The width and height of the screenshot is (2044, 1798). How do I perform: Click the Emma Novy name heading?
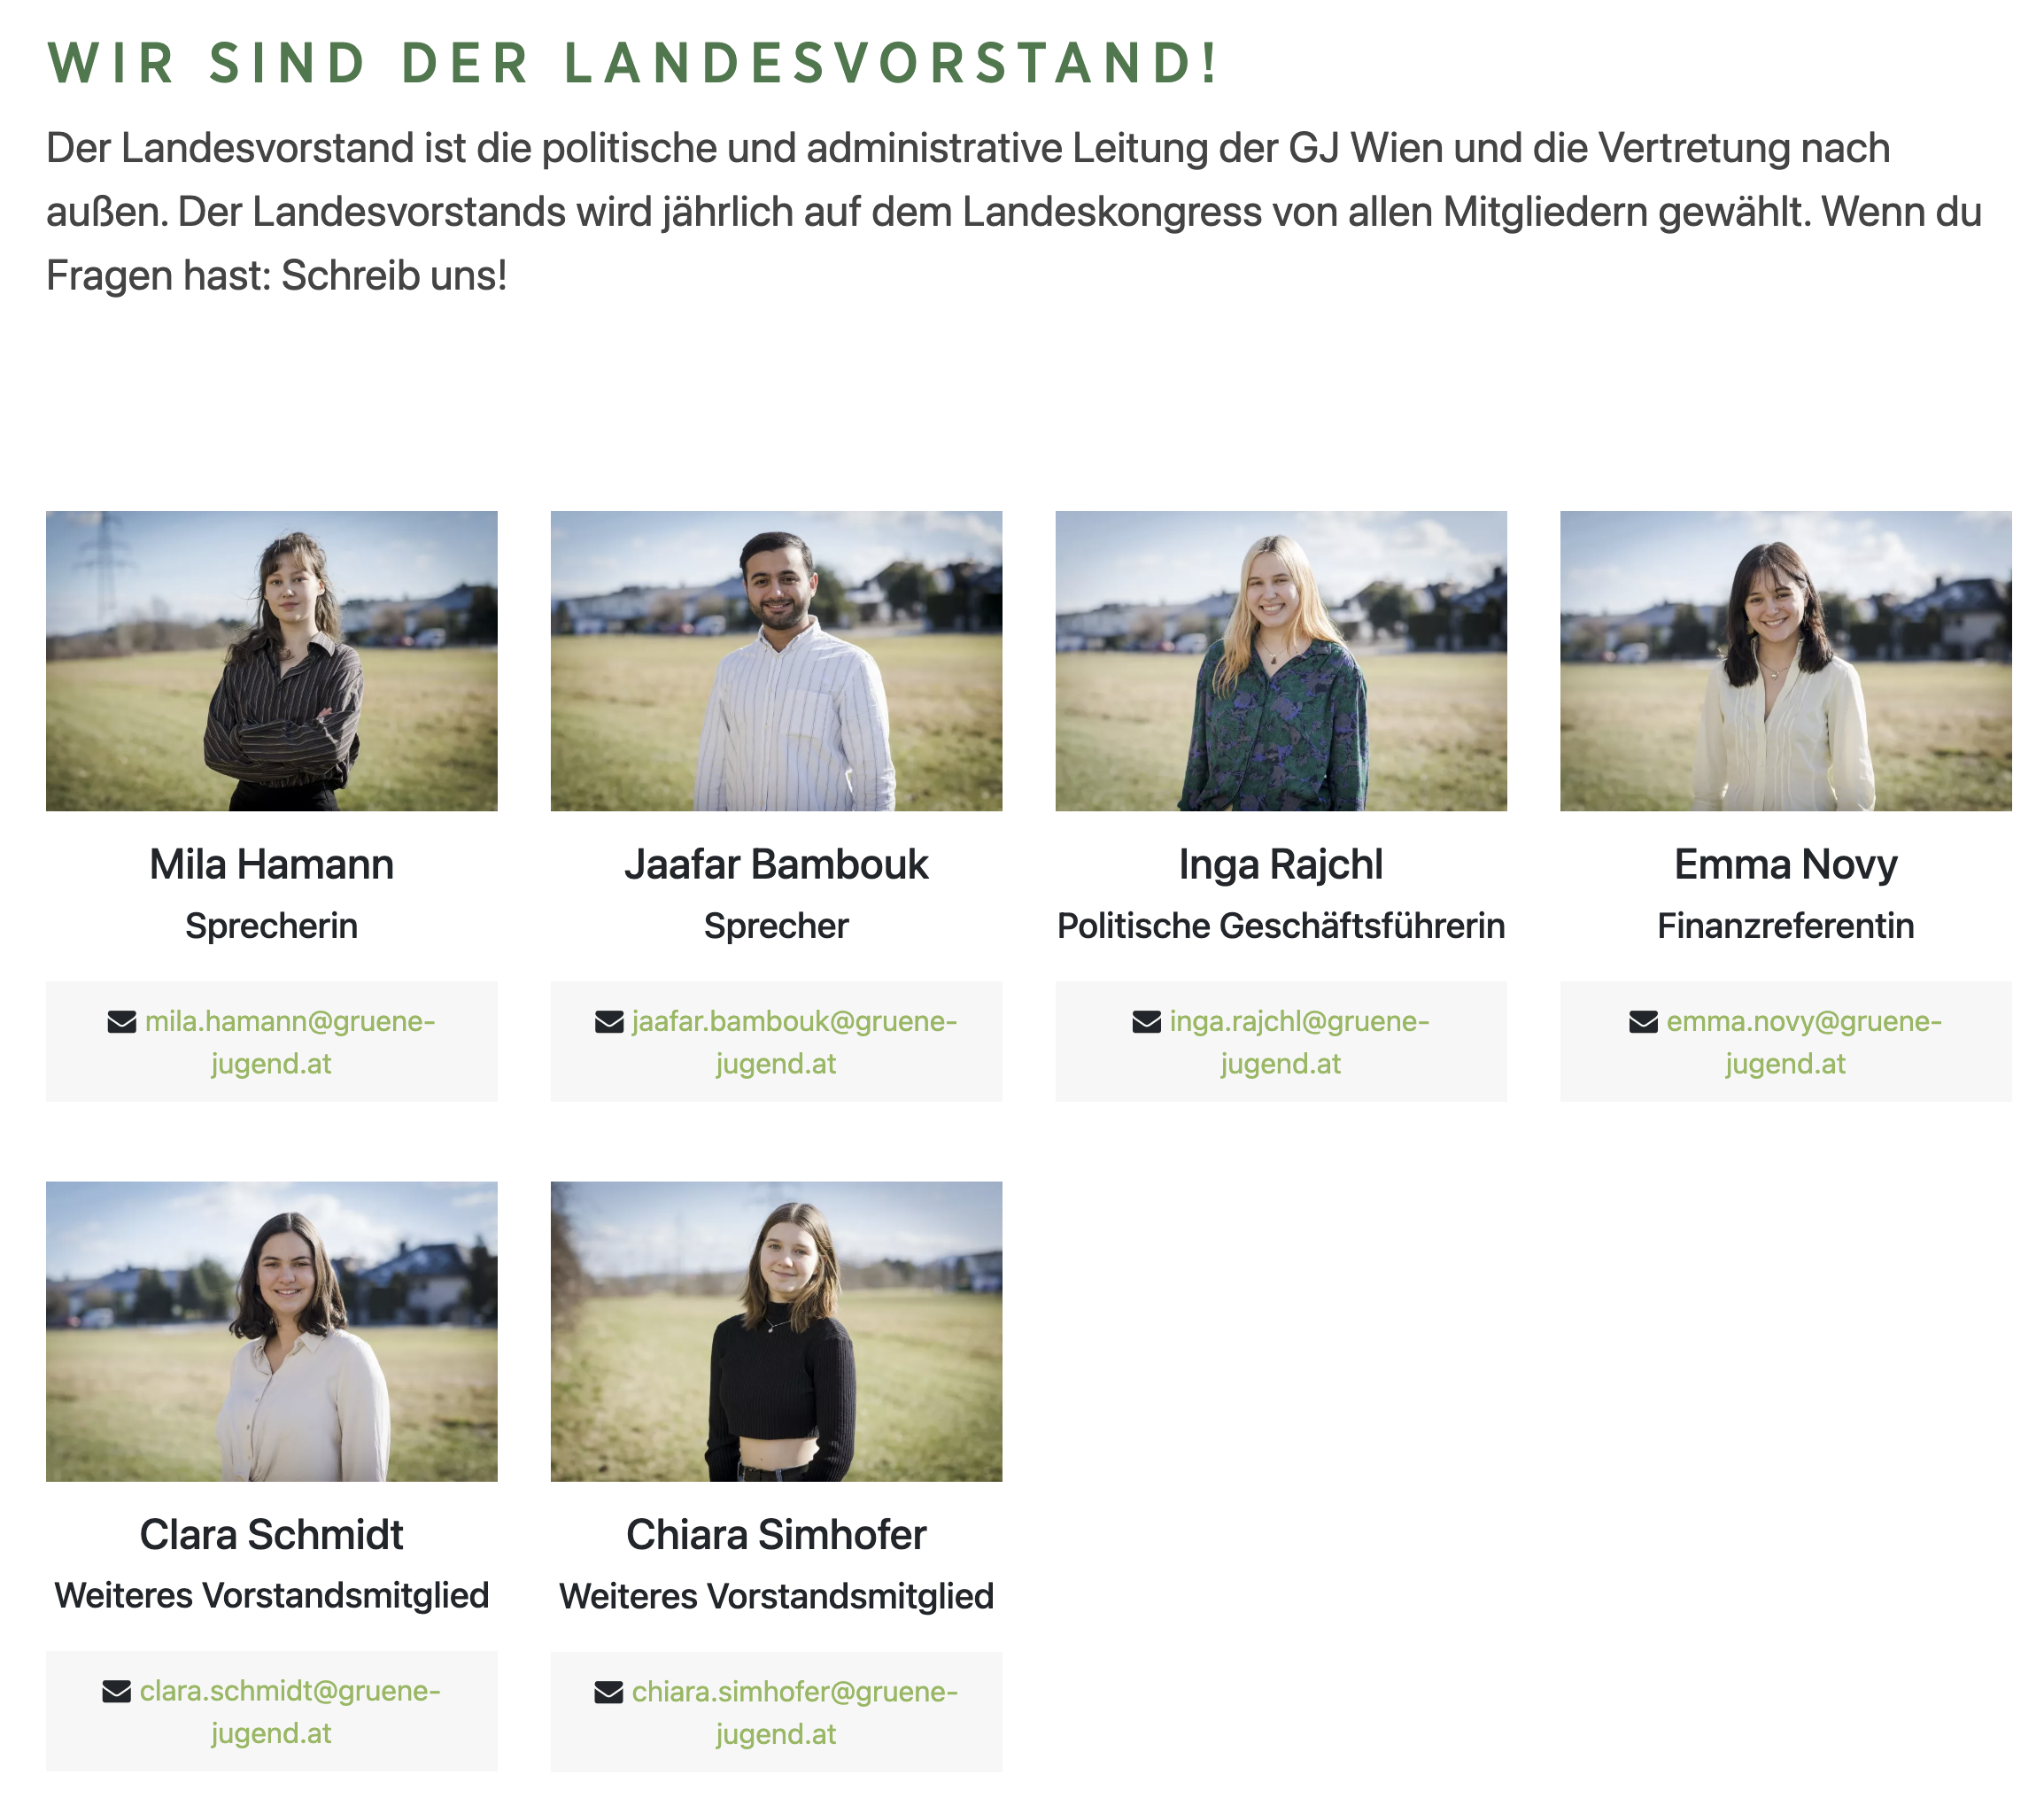point(1786,865)
